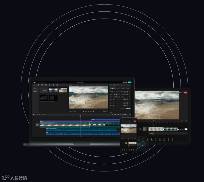The width and height of the screenshot is (204, 182).
Task: Expand the material library item in laptop sidebar
Action: 35,91
